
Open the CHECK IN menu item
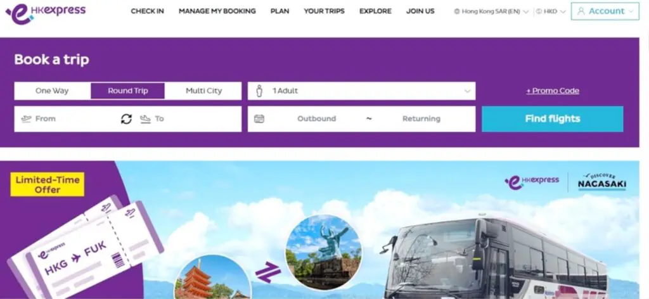[147, 11]
